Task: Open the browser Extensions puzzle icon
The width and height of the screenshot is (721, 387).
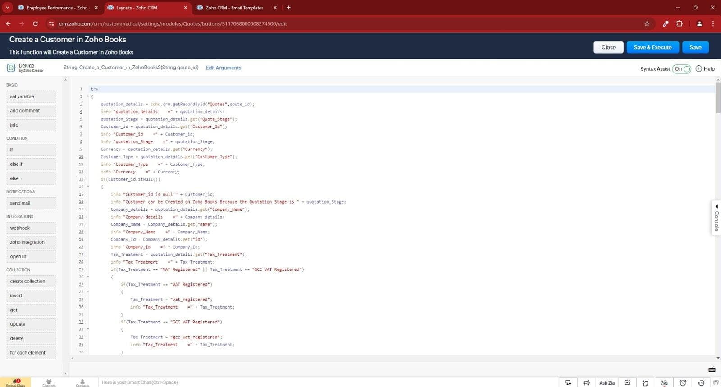Action: (x=680, y=23)
